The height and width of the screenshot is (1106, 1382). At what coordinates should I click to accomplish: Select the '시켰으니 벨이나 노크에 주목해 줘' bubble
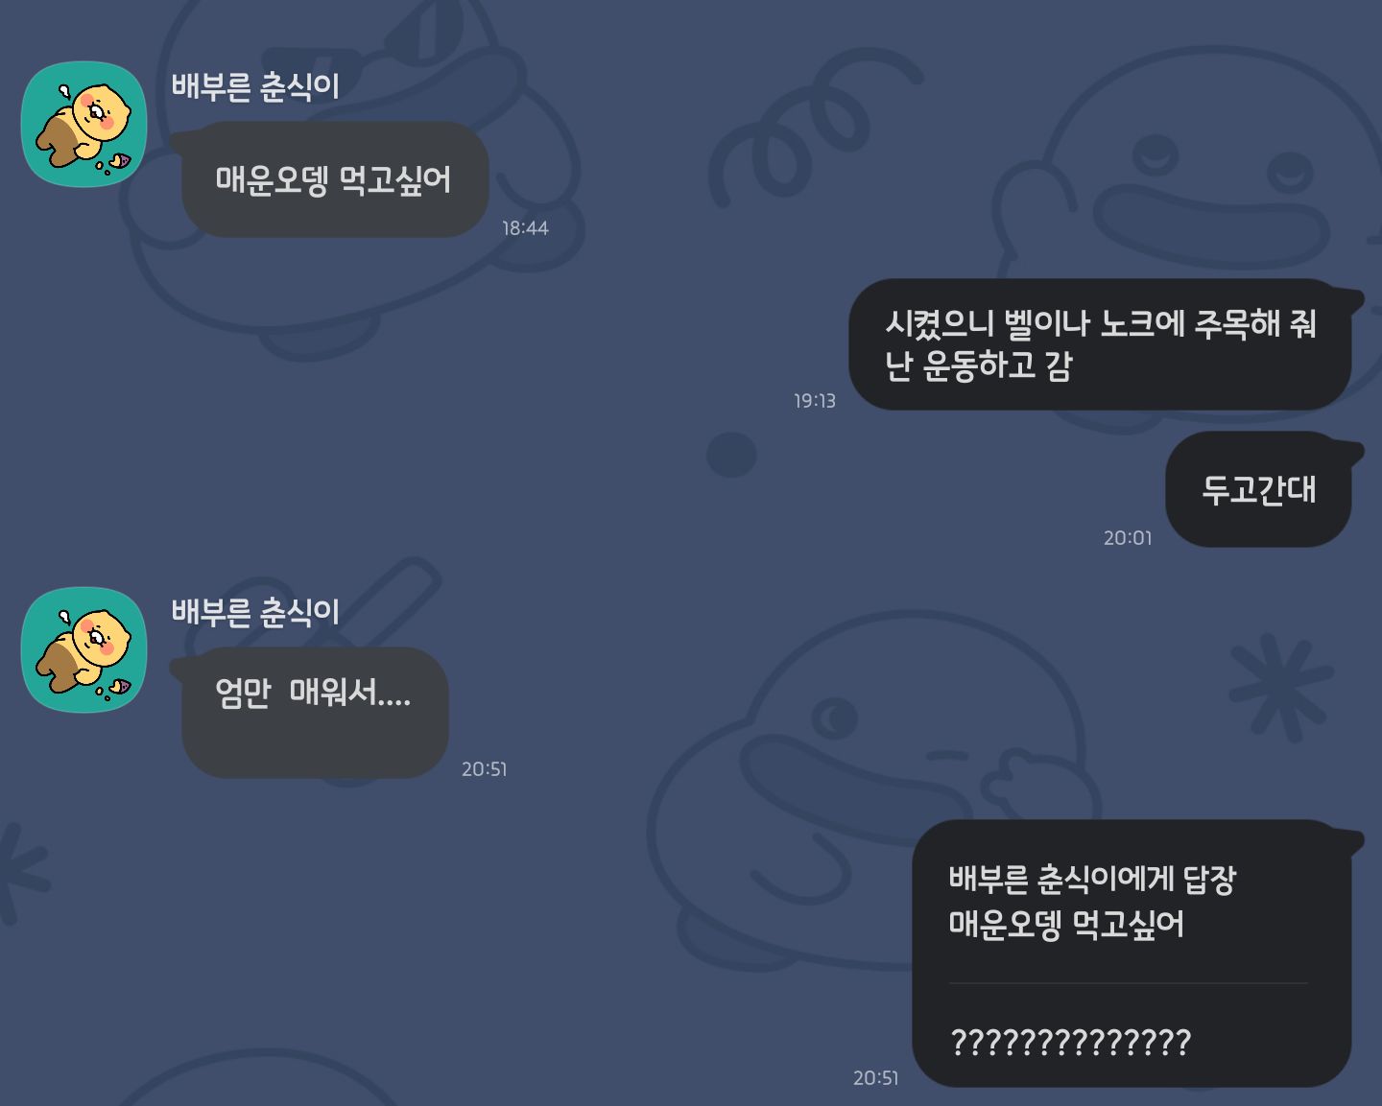[1100, 344]
